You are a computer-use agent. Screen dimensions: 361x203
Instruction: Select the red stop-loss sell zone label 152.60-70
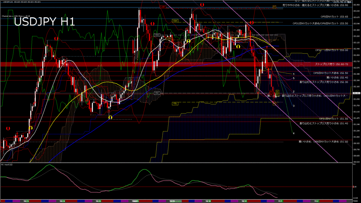pyautogui.click(x=331, y=64)
